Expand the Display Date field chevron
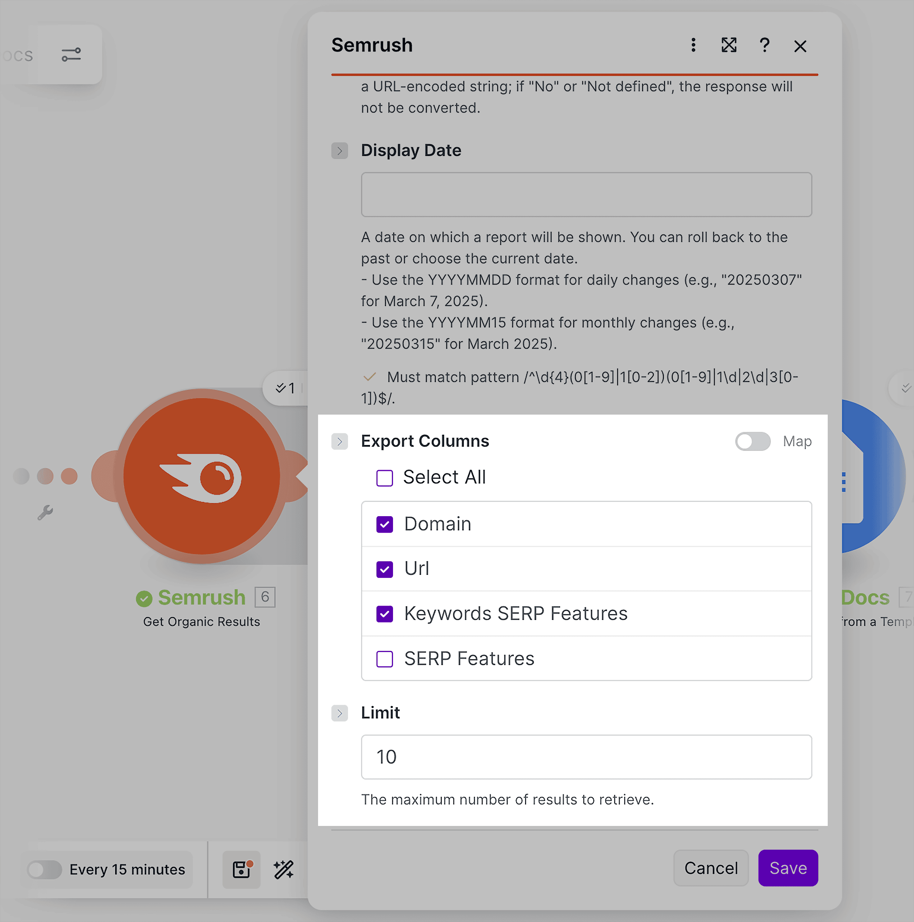 coord(340,151)
